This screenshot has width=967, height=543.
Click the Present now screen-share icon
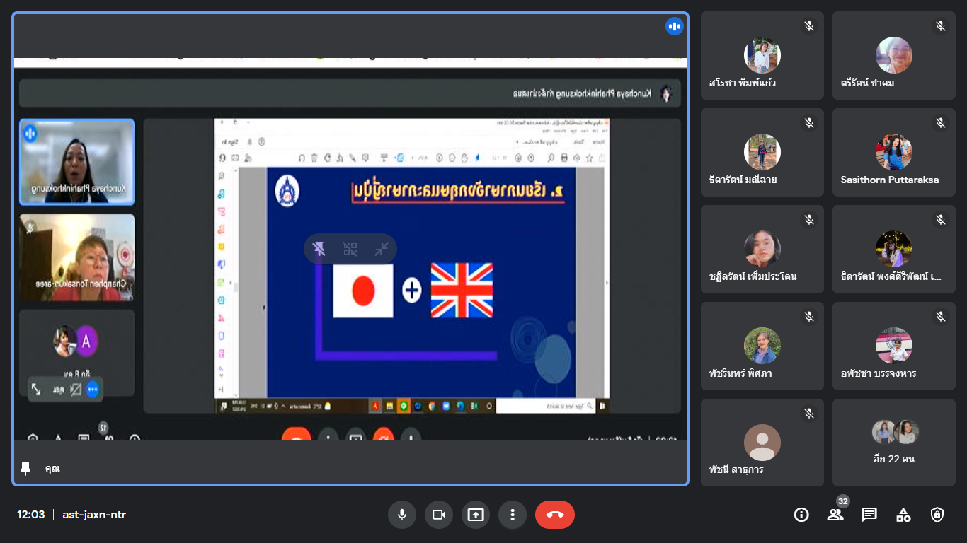pyautogui.click(x=476, y=515)
